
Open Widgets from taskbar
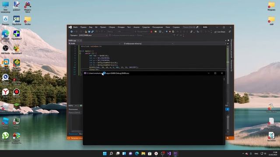point(124,154)
